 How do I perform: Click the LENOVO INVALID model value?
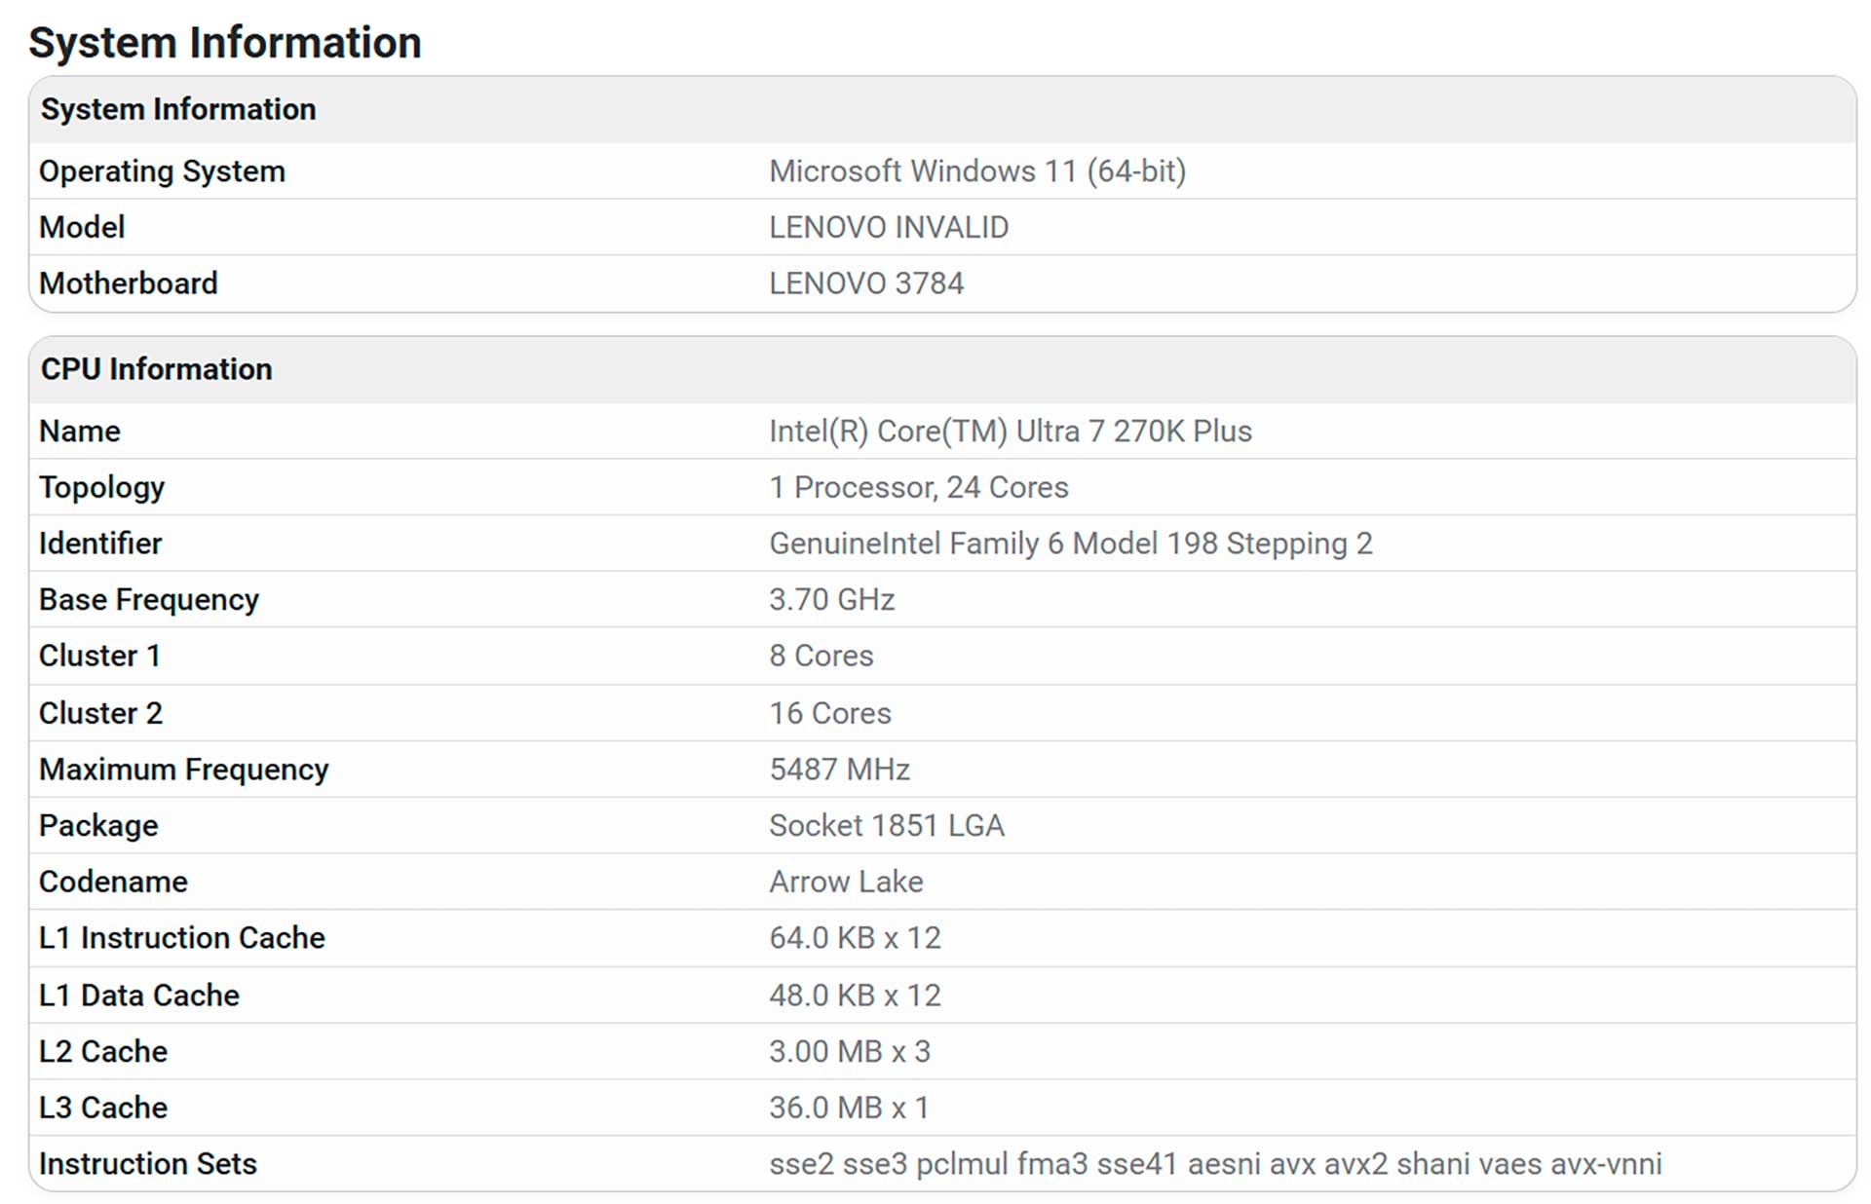[889, 227]
